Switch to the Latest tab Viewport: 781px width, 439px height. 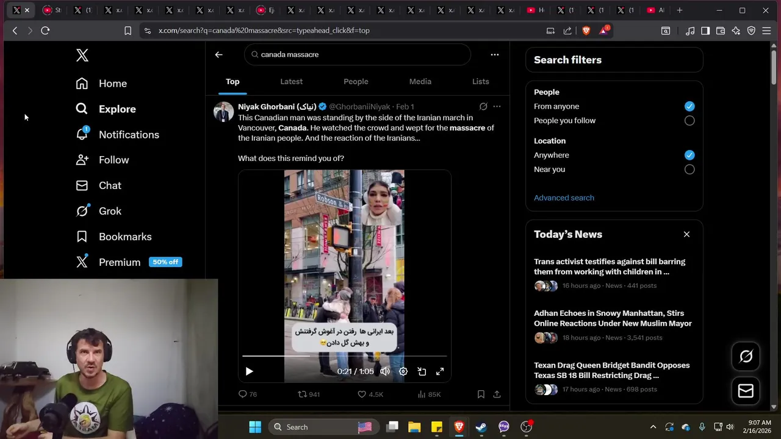pos(291,82)
